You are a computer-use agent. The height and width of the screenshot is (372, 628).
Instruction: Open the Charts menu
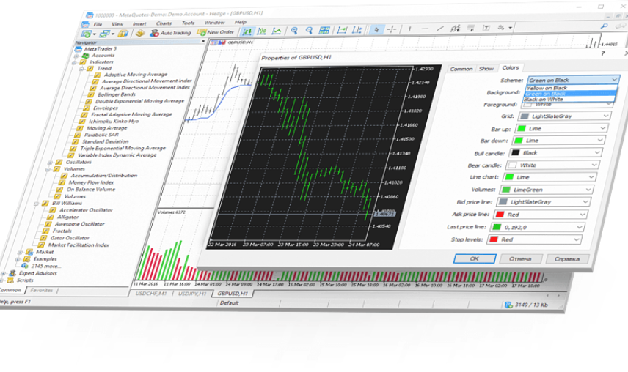coord(164,23)
